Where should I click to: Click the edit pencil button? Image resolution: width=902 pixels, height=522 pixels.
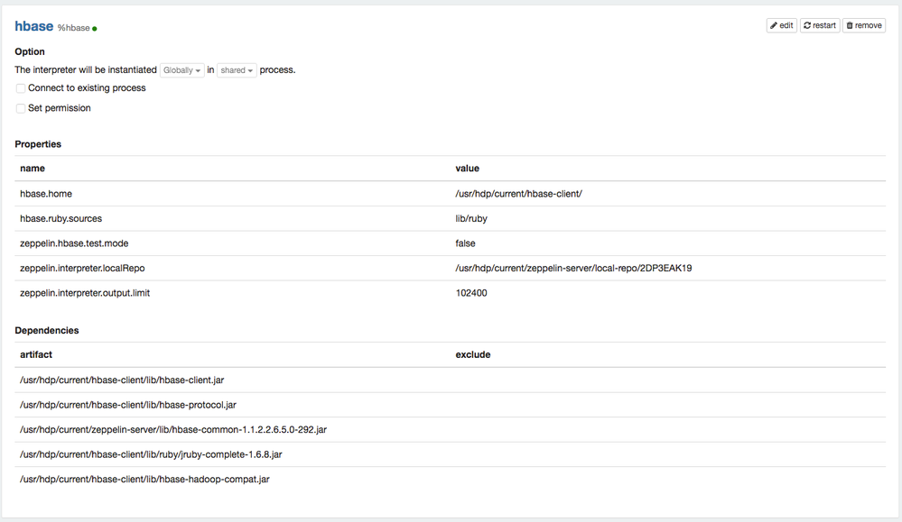tap(781, 25)
